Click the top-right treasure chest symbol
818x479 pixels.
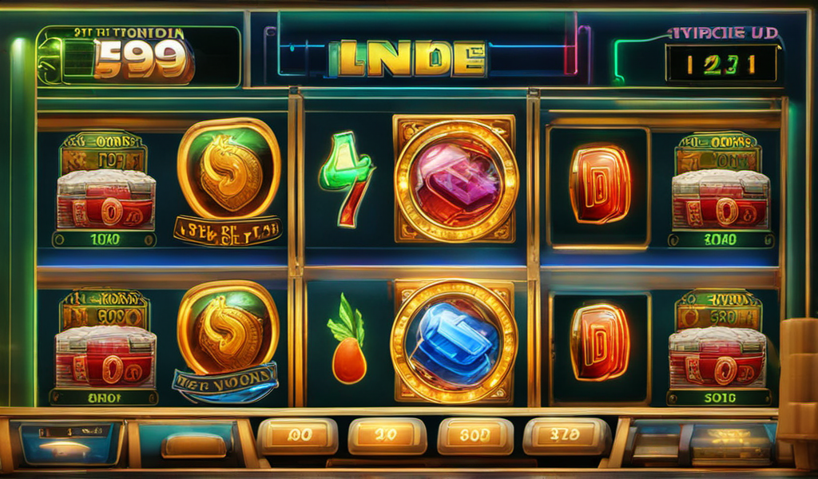[721, 190]
